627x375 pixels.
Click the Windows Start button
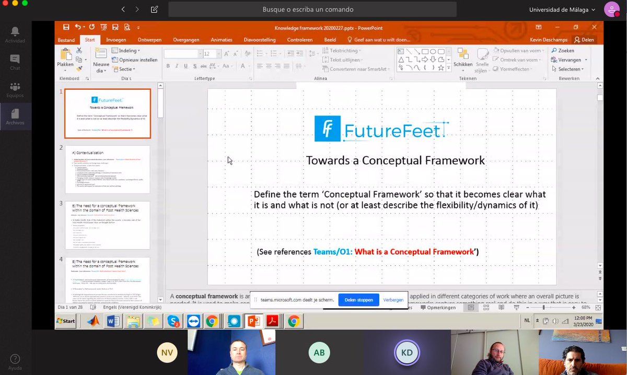click(66, 321)
